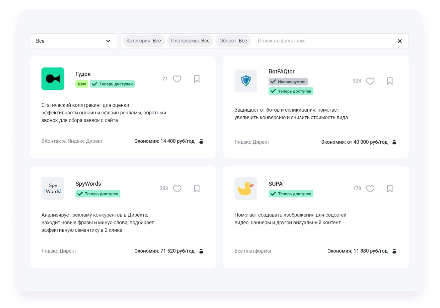Click the BotFAQtor shield logo
The height and width of the screenshot is (308, 440).
246,81
